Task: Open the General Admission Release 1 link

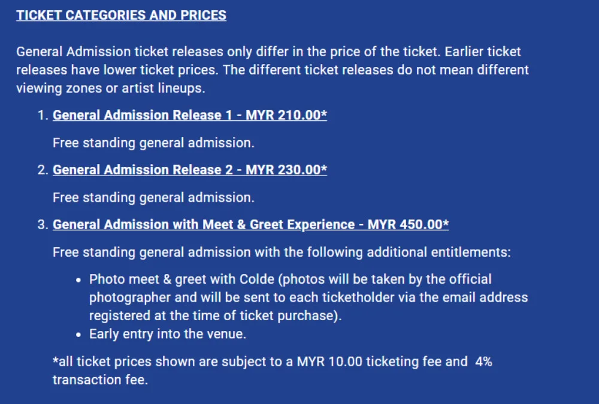Action: [189, 115]
